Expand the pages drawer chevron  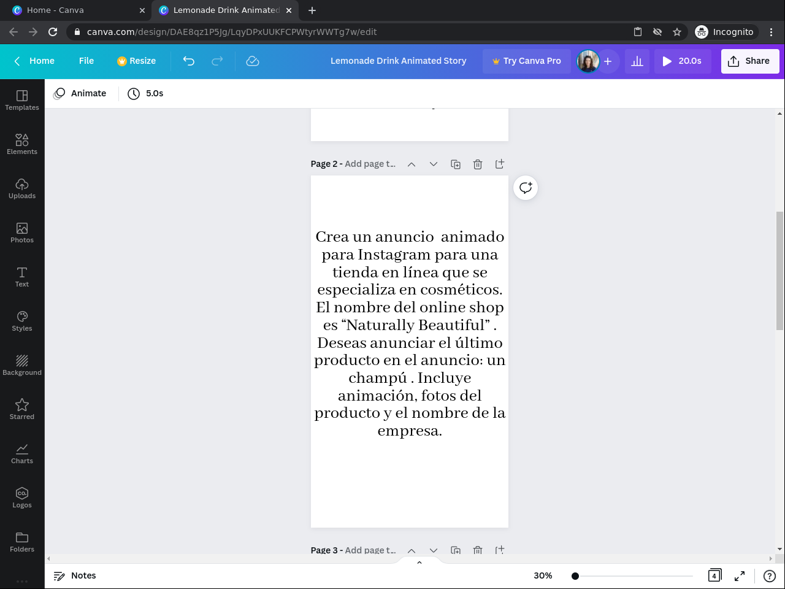point(419,562)
